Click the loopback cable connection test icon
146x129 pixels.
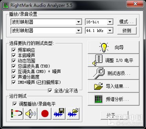click(17, 114)
